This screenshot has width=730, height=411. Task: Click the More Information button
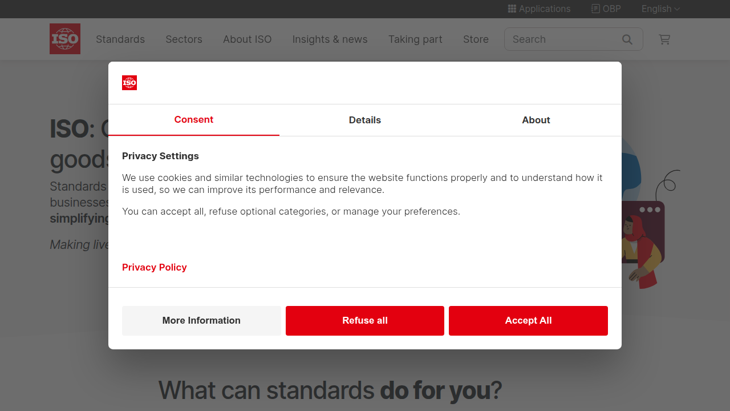201,321
